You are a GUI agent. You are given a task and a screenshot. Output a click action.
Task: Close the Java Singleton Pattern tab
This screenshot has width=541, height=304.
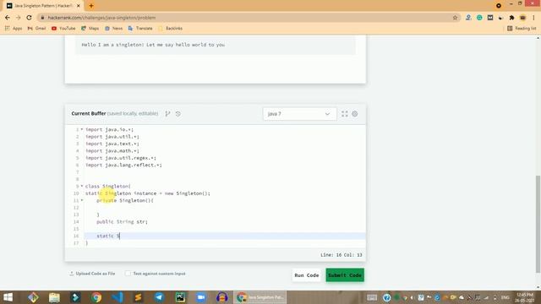tap(79, 6)
